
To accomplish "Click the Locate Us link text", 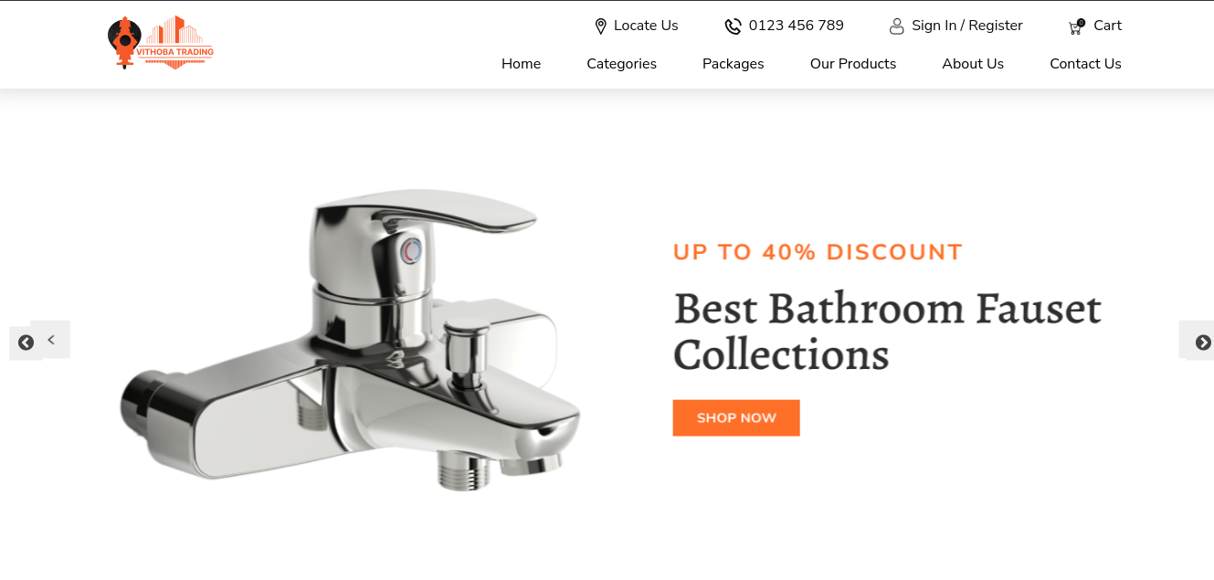I will tap(646, 26).
